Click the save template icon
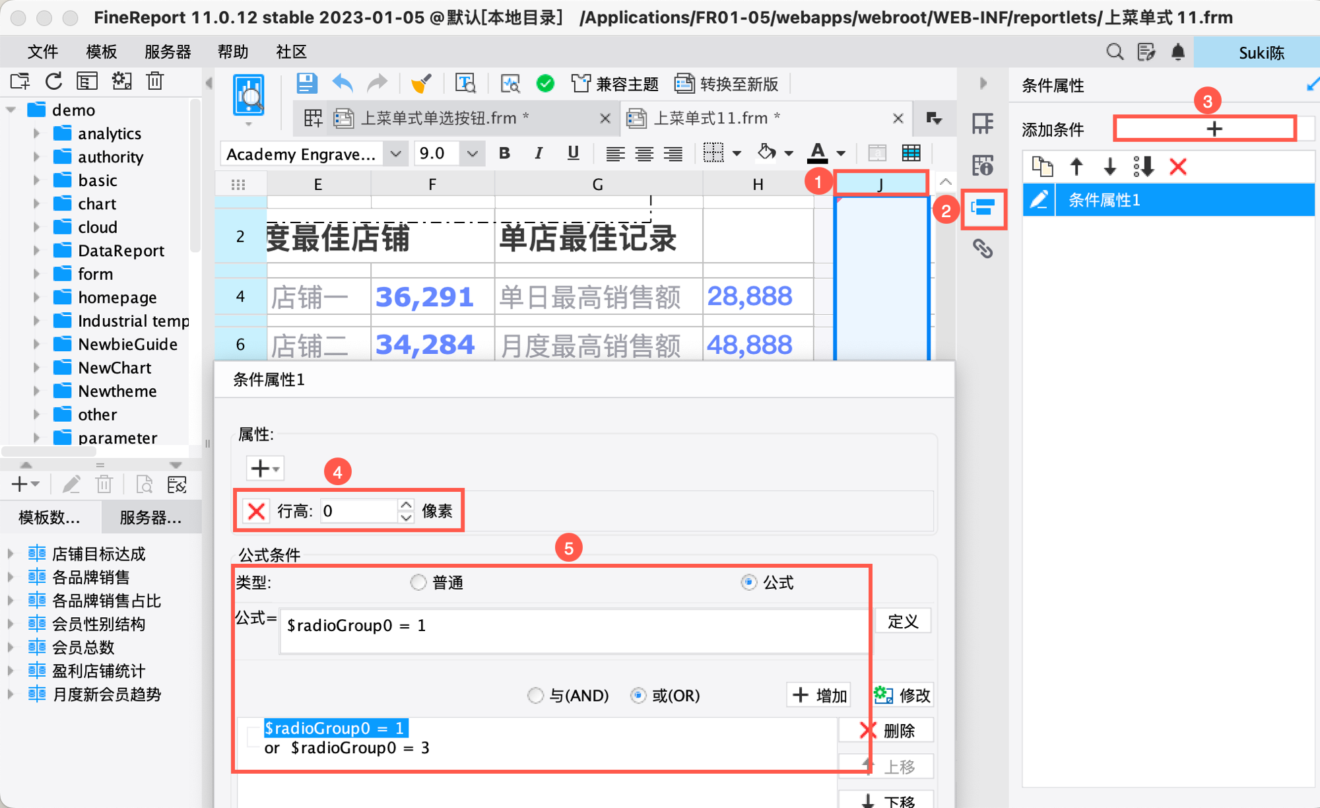Viewport: 1320px width, 808px height. [306, 84]
